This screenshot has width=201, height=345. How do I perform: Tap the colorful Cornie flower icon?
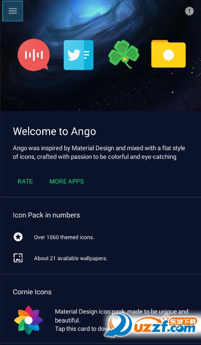(x=29, y=320)
